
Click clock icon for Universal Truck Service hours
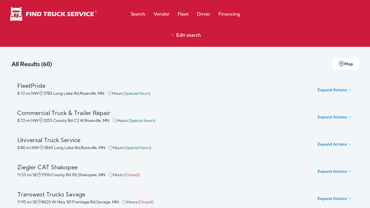coord(111,148)
